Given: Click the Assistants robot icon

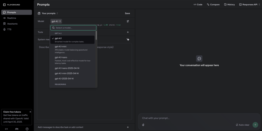Looking at the screenshot, I should pos(5,24).
